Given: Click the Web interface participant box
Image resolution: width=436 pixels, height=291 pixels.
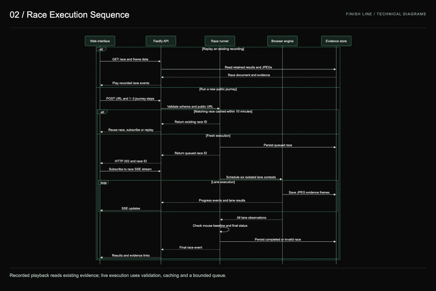Looking at the screenshot, I should tap(100, 41).
